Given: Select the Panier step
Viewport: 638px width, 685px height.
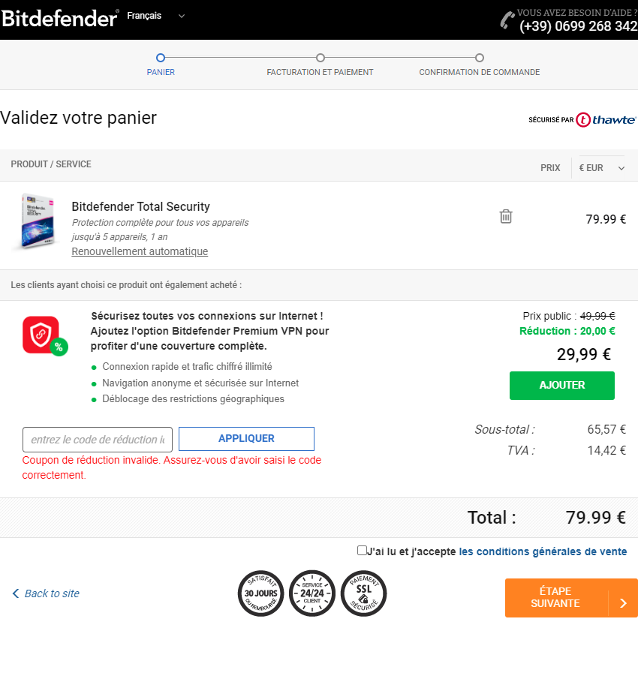Looking at the screenshot, I should tap(161, 58).
